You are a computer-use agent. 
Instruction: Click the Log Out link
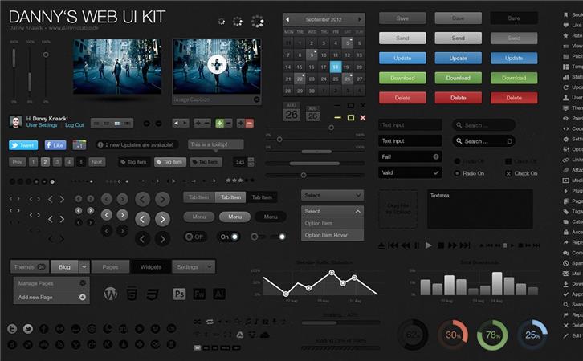75,125
